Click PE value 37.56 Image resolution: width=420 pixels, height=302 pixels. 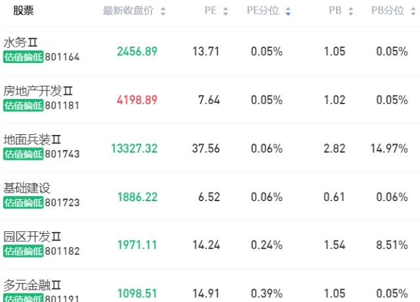click(x=206, y=149)
